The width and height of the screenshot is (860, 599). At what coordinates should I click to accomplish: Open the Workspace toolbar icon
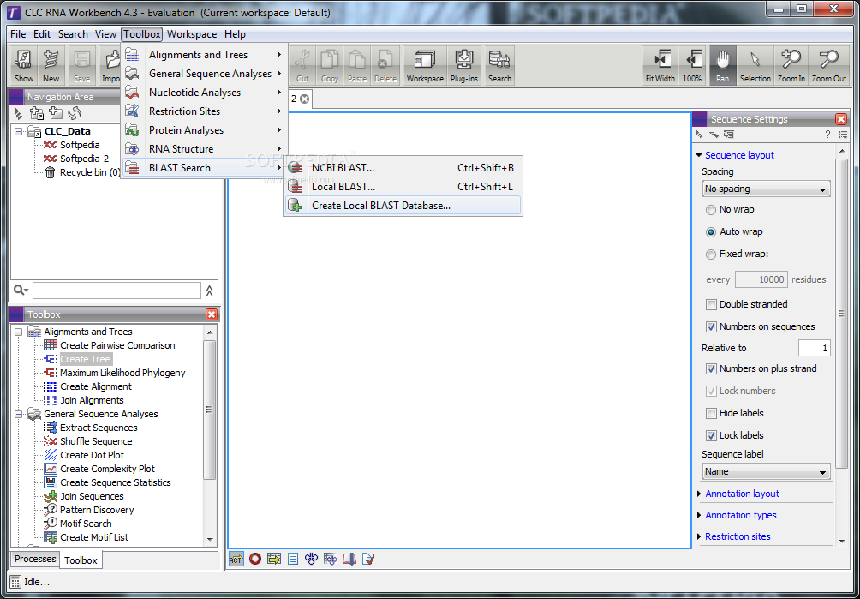pos(425,65)
